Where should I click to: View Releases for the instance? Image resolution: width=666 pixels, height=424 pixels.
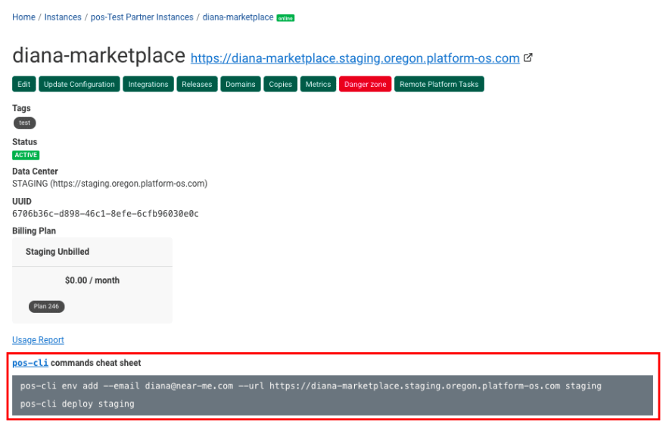click(197, 84)
